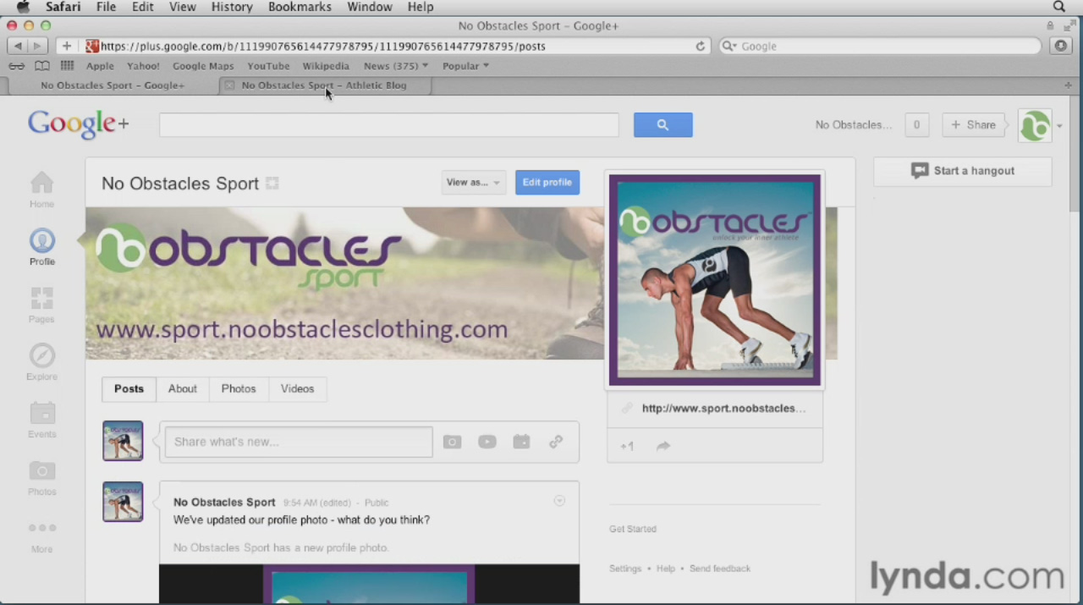
Task: Expand the Popular bookmarks folder
Action: coord(465,65)
